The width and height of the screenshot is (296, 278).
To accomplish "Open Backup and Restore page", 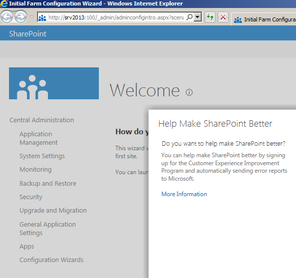I will pos(48,183).
